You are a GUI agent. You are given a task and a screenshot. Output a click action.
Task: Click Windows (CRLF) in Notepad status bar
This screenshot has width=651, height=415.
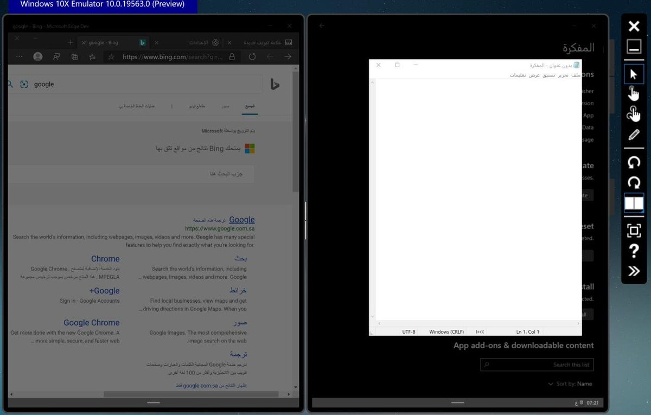[x=446, y=331]
